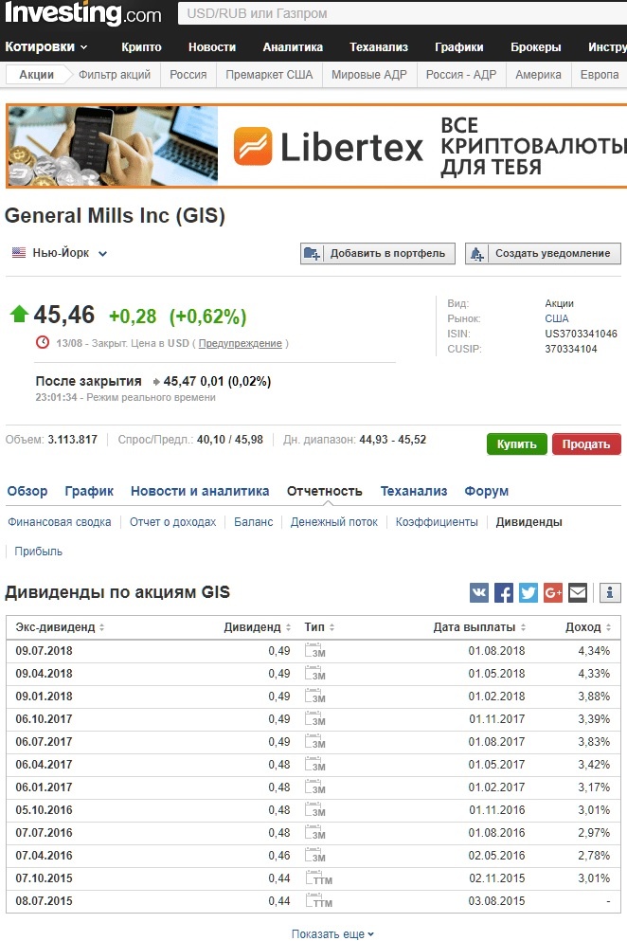Open Теханализ in top navigation bar
Viewport: 627px width, 941px height.
click(379, 46)
